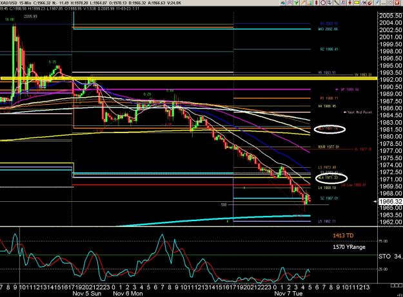Click the R2 1998.41 pivot label
The width and height of the screenshot is (403, 297).
pyautogui.click(x=329, y=50)
